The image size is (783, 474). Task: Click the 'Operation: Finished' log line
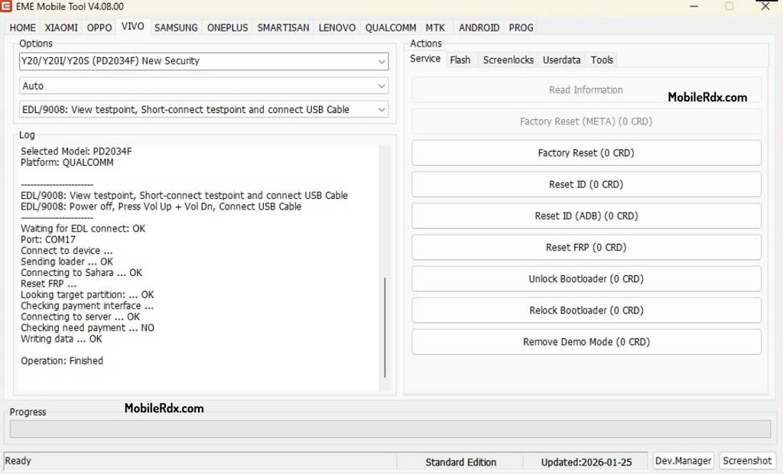(62, 361)
